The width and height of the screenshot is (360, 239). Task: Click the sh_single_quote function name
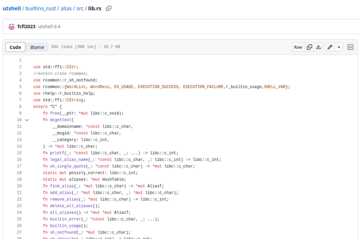68,166
